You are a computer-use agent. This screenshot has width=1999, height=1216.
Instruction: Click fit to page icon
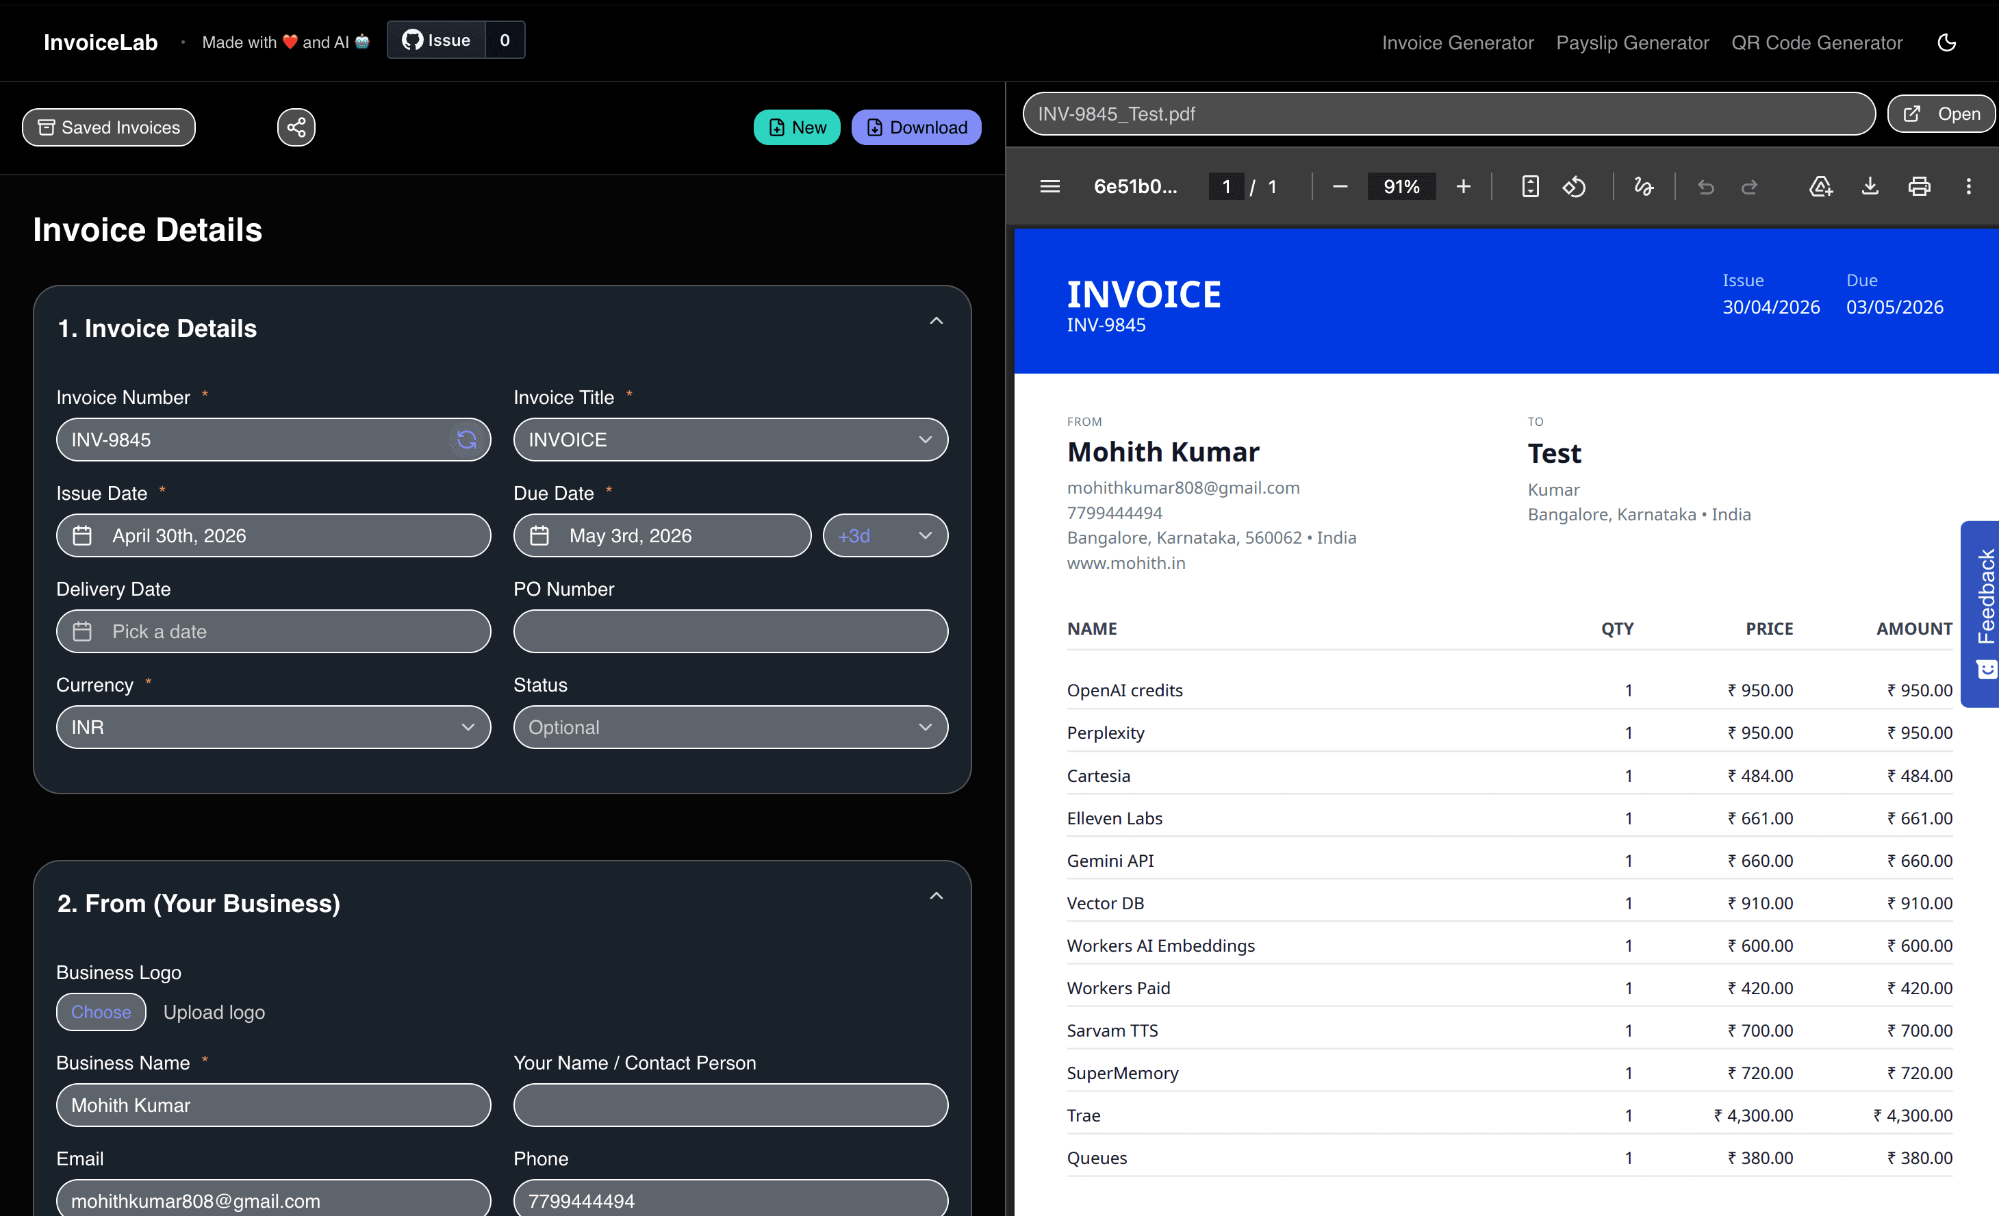pos(1530,187)
